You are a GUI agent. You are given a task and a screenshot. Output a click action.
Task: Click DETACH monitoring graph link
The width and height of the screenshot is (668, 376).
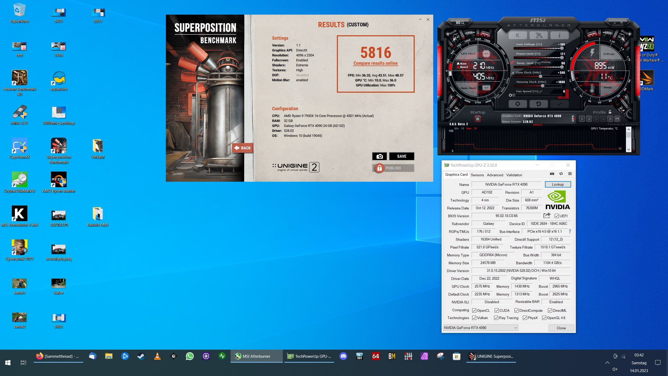tap(537, 125)
